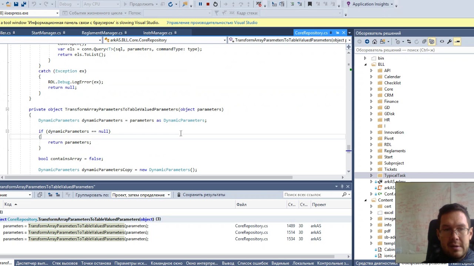Open the Список ошибок bottom tab
Viewport: 474px width, 266px height.
pyautogui.click(x=253, y=263)
